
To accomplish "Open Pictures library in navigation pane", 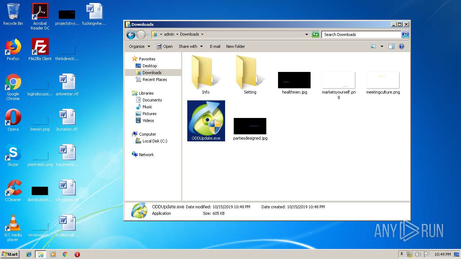I will 146,114.
